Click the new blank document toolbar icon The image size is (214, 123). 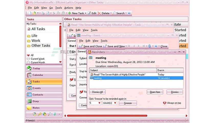pos(30,13)
